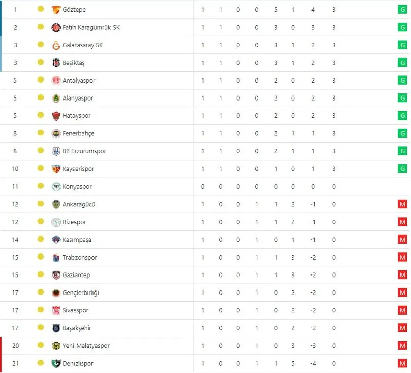
Task: Click the Kayserispor team crest
Action: 57,168
